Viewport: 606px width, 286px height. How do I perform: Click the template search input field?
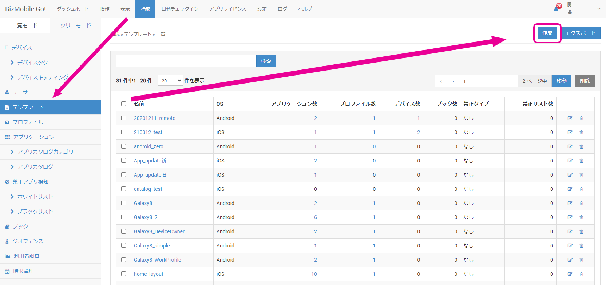(186, 61)
